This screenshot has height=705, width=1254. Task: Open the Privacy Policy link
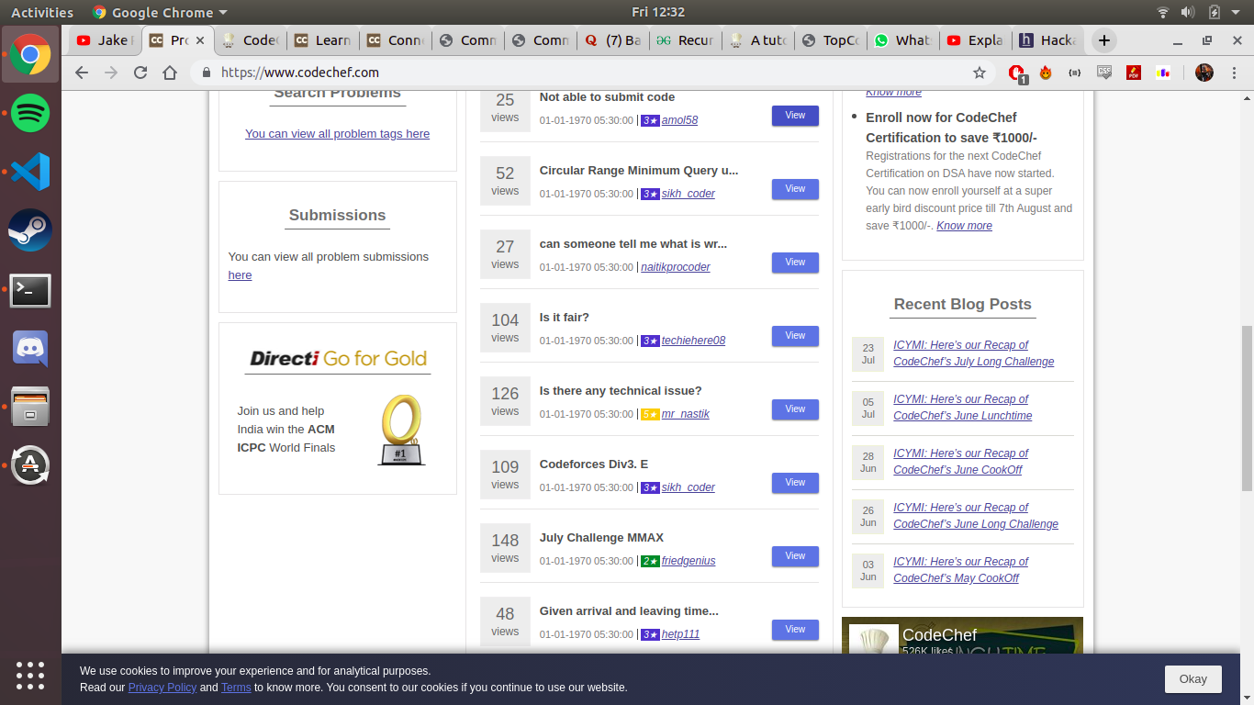(x=162, y=688)
